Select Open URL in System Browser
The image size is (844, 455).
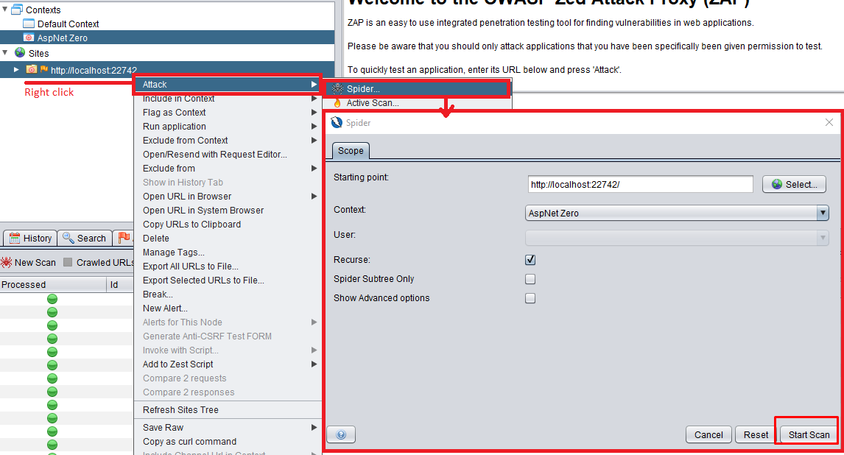pos(228,211)
